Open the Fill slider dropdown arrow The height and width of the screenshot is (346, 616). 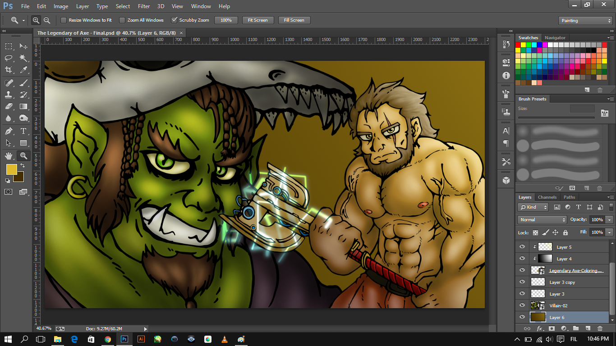tap(609, 232)
